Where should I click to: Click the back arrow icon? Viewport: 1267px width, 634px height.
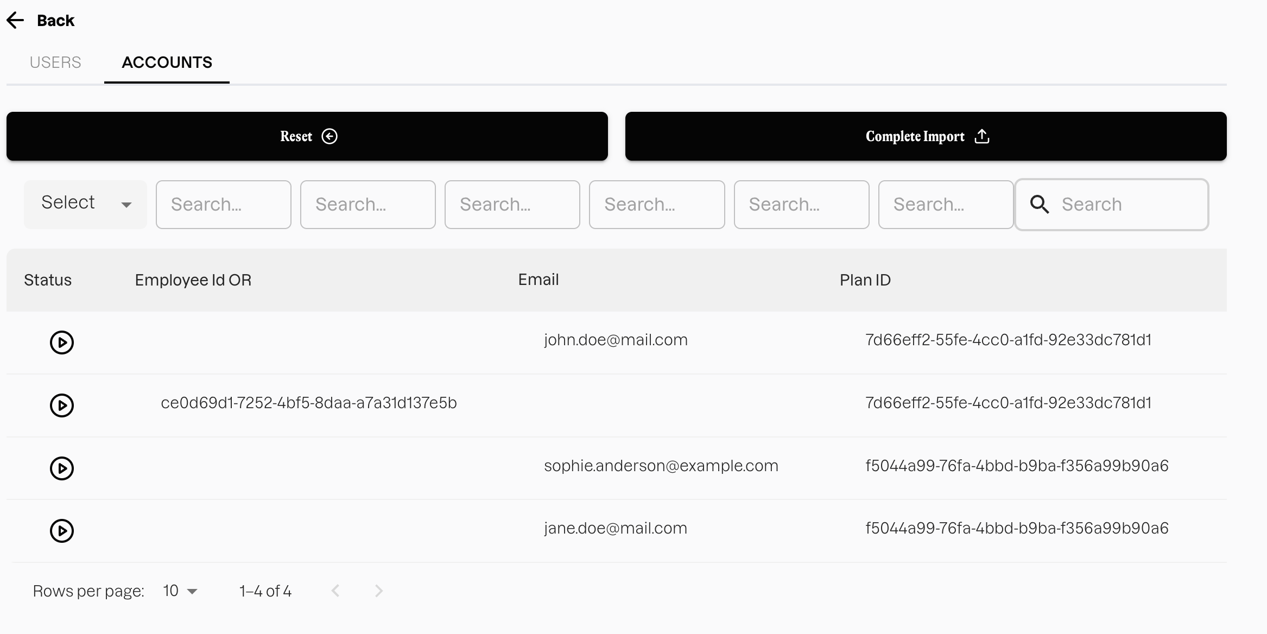tap(16, 21)
